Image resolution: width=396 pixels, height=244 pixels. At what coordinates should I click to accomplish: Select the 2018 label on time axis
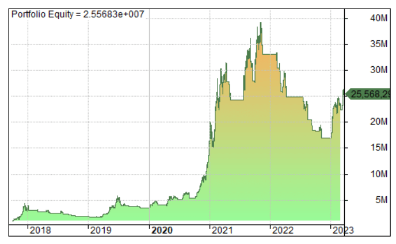click(x=40, y=231)
